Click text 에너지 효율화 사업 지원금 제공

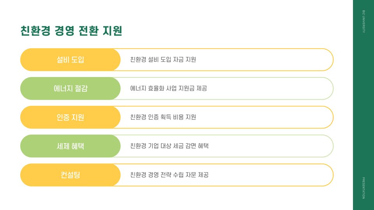169,88
